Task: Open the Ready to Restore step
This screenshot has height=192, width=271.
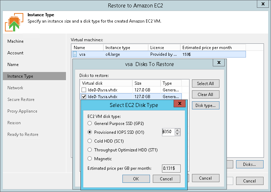Action: [x=23, y=134]
